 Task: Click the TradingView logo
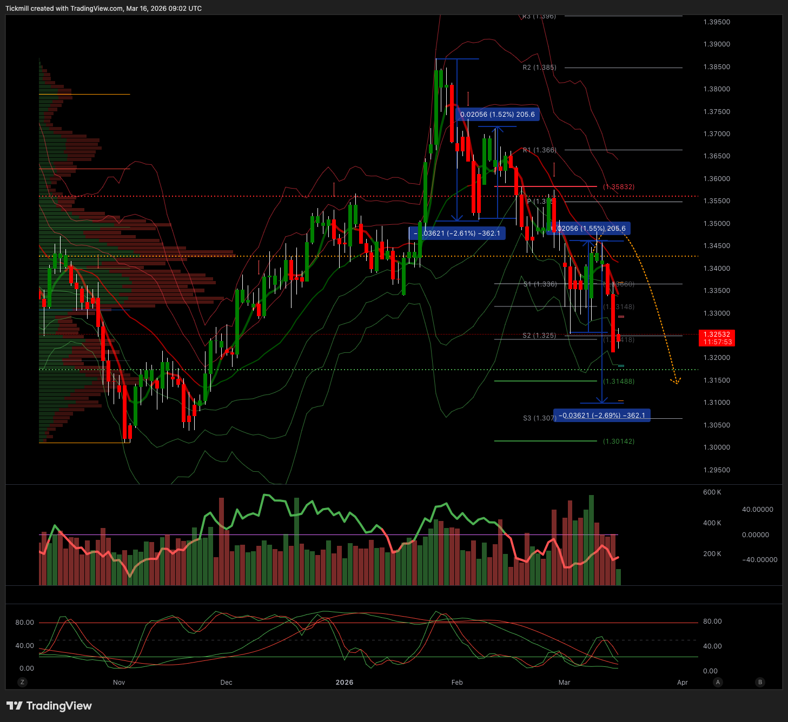(x=49, y=706)
